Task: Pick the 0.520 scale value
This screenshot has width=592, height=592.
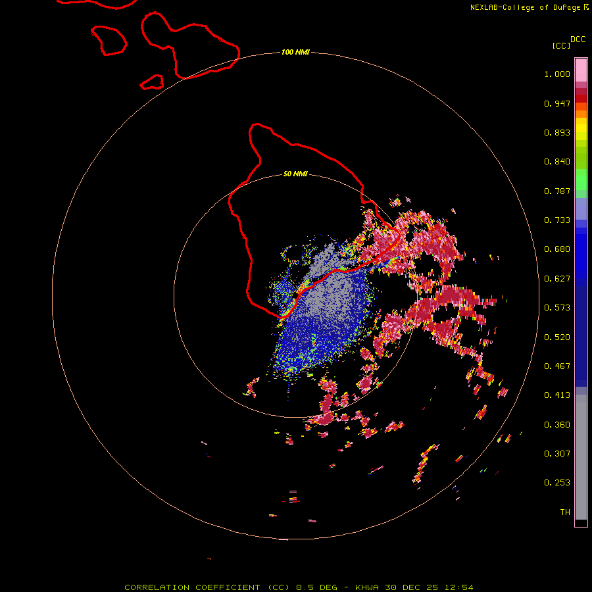Action: (557, 337)
